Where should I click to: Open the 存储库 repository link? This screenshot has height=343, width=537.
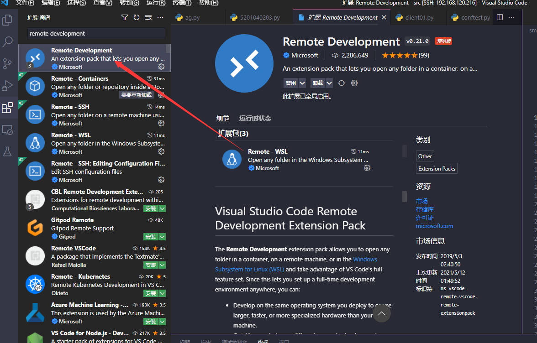(x=425, y=209)
